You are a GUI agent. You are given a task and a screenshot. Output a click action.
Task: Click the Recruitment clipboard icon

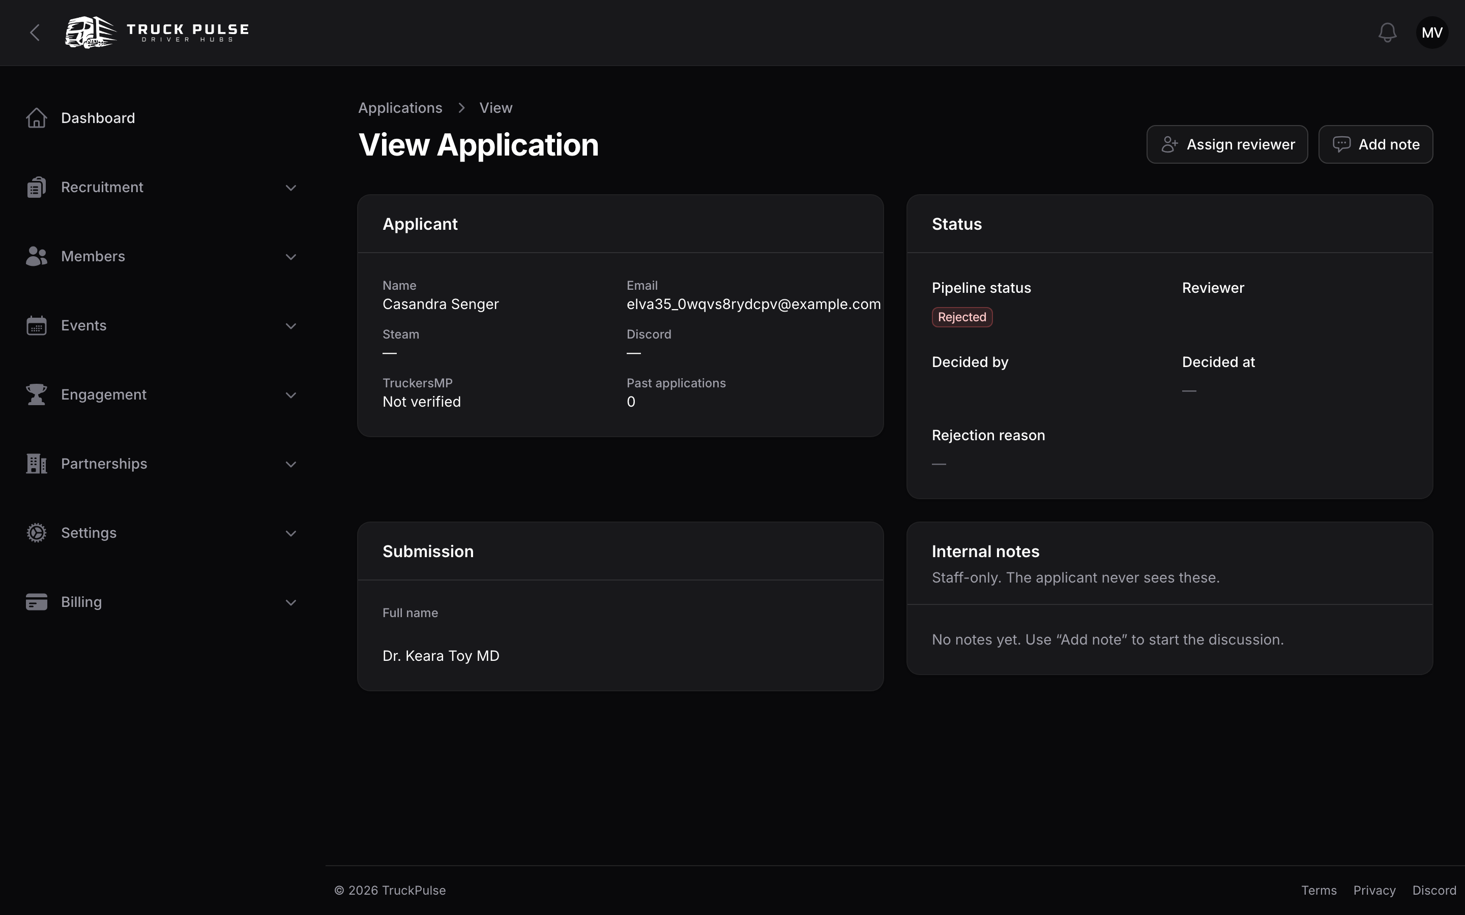pos(36,187)
